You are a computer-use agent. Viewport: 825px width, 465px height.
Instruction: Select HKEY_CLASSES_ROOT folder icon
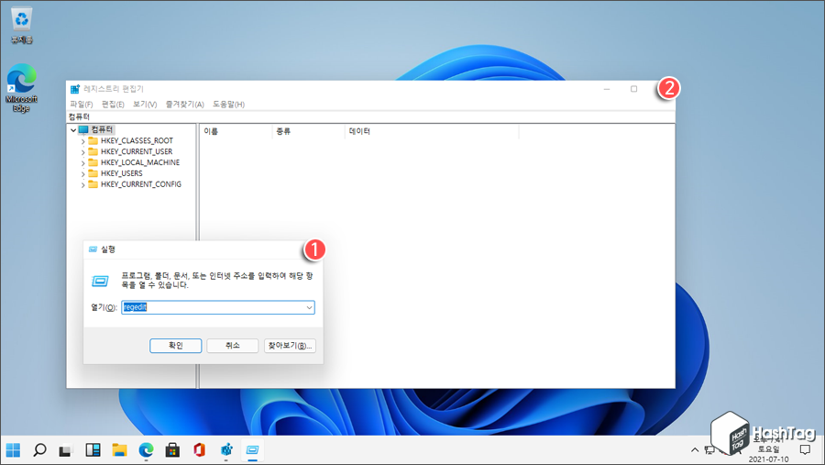coord(93,140)
